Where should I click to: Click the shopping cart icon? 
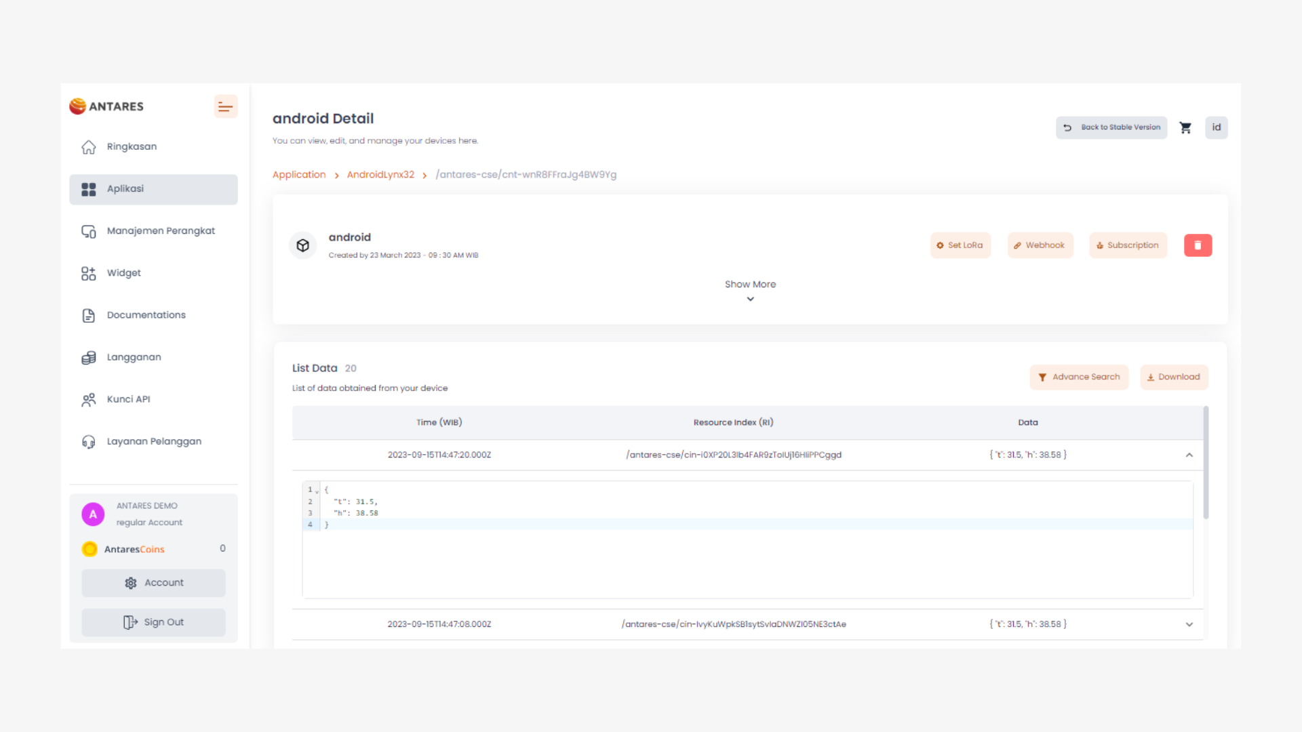tap(1185, 127)
